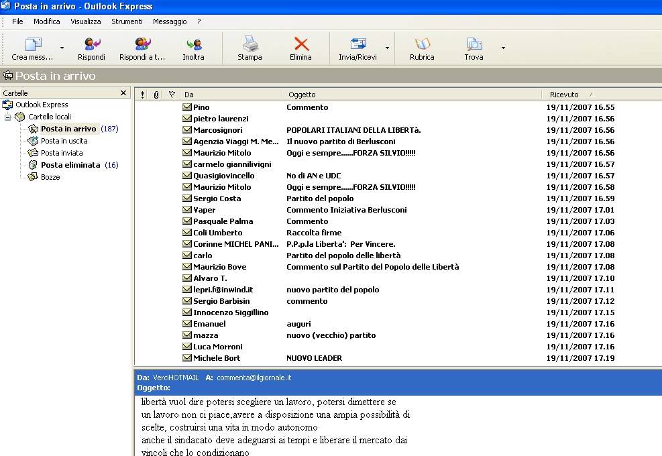Screen dimensions: 662x456
Task: Expand the Invia/Ricevi dropdown arrow
Action: [x=387, y=48]
